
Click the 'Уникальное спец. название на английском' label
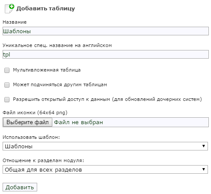pyautogui.click(x=57, y=45)
